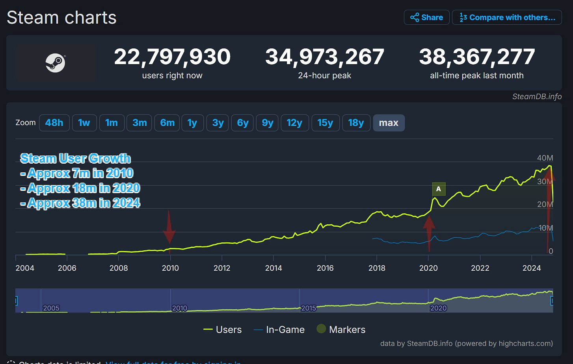Select the 1w zoom range

coord(84,123)
